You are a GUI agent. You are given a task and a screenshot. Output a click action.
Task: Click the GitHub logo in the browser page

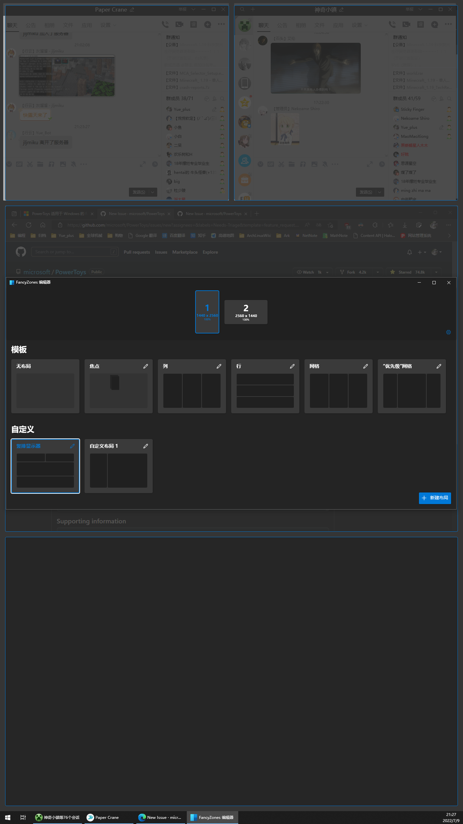[21, 252]
